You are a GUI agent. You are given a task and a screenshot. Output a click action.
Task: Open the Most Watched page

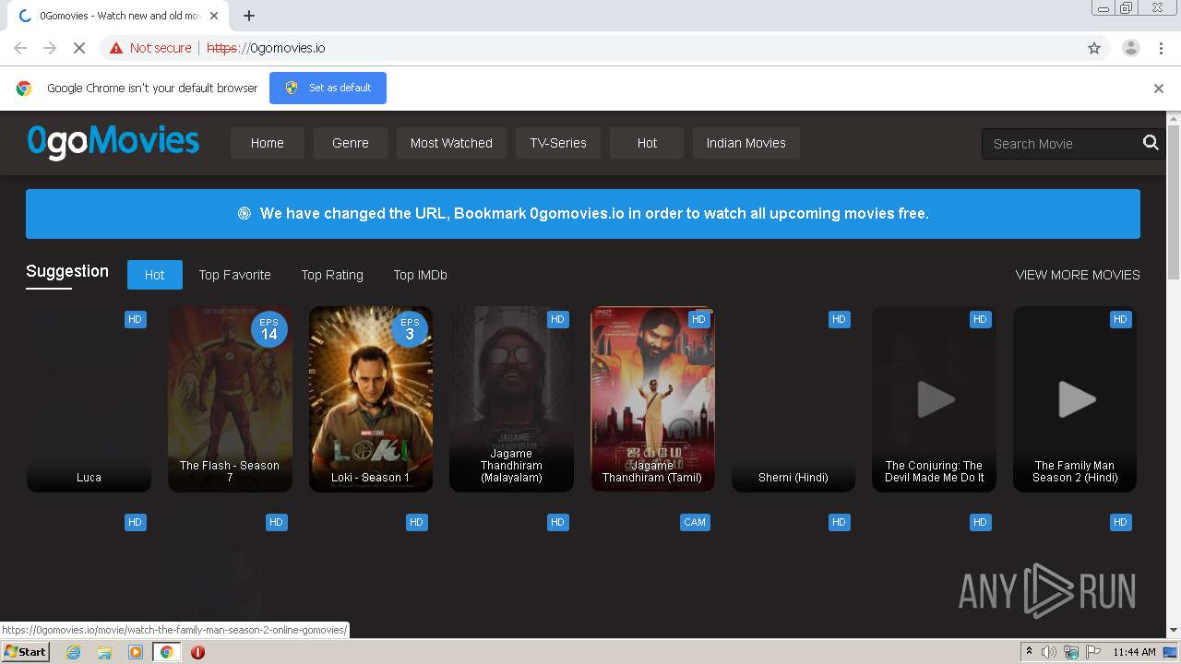pyautogui.click(x=451, y=143)
